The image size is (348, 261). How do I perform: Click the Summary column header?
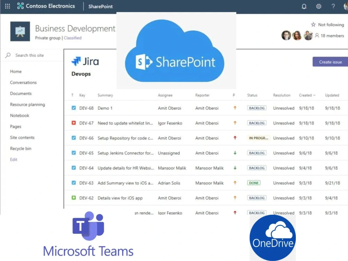click(105, 95)
